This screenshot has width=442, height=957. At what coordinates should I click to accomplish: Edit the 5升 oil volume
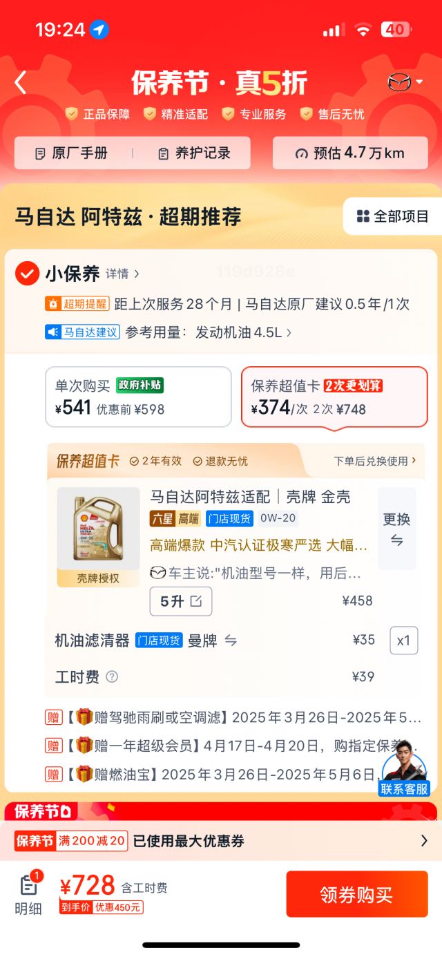(181, 601)
